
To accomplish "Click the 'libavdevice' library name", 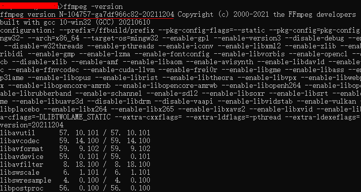I will 22,156.
